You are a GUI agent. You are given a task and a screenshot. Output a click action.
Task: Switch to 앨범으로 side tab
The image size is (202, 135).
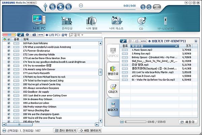pos(113,71)
